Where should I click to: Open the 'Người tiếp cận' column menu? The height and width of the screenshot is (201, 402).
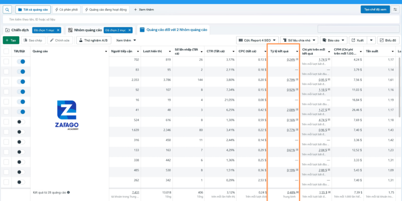click(138, 51)
